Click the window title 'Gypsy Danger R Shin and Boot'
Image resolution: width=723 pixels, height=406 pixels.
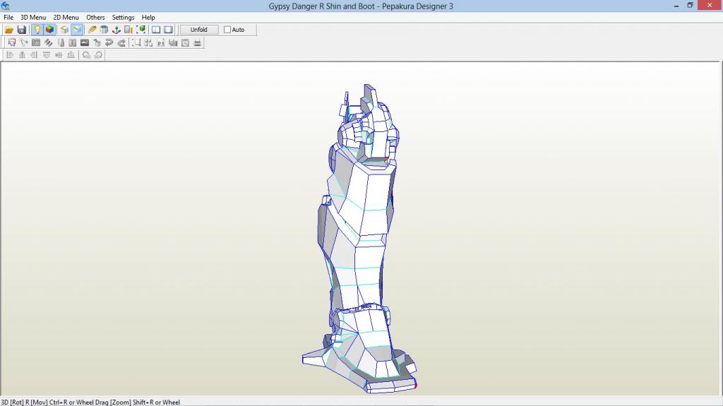point(321,6)
